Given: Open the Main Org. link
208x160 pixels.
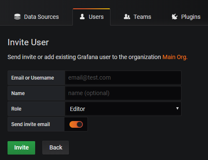Looking at the screenshot, I should pyautogui.click(x=175, y=57).
